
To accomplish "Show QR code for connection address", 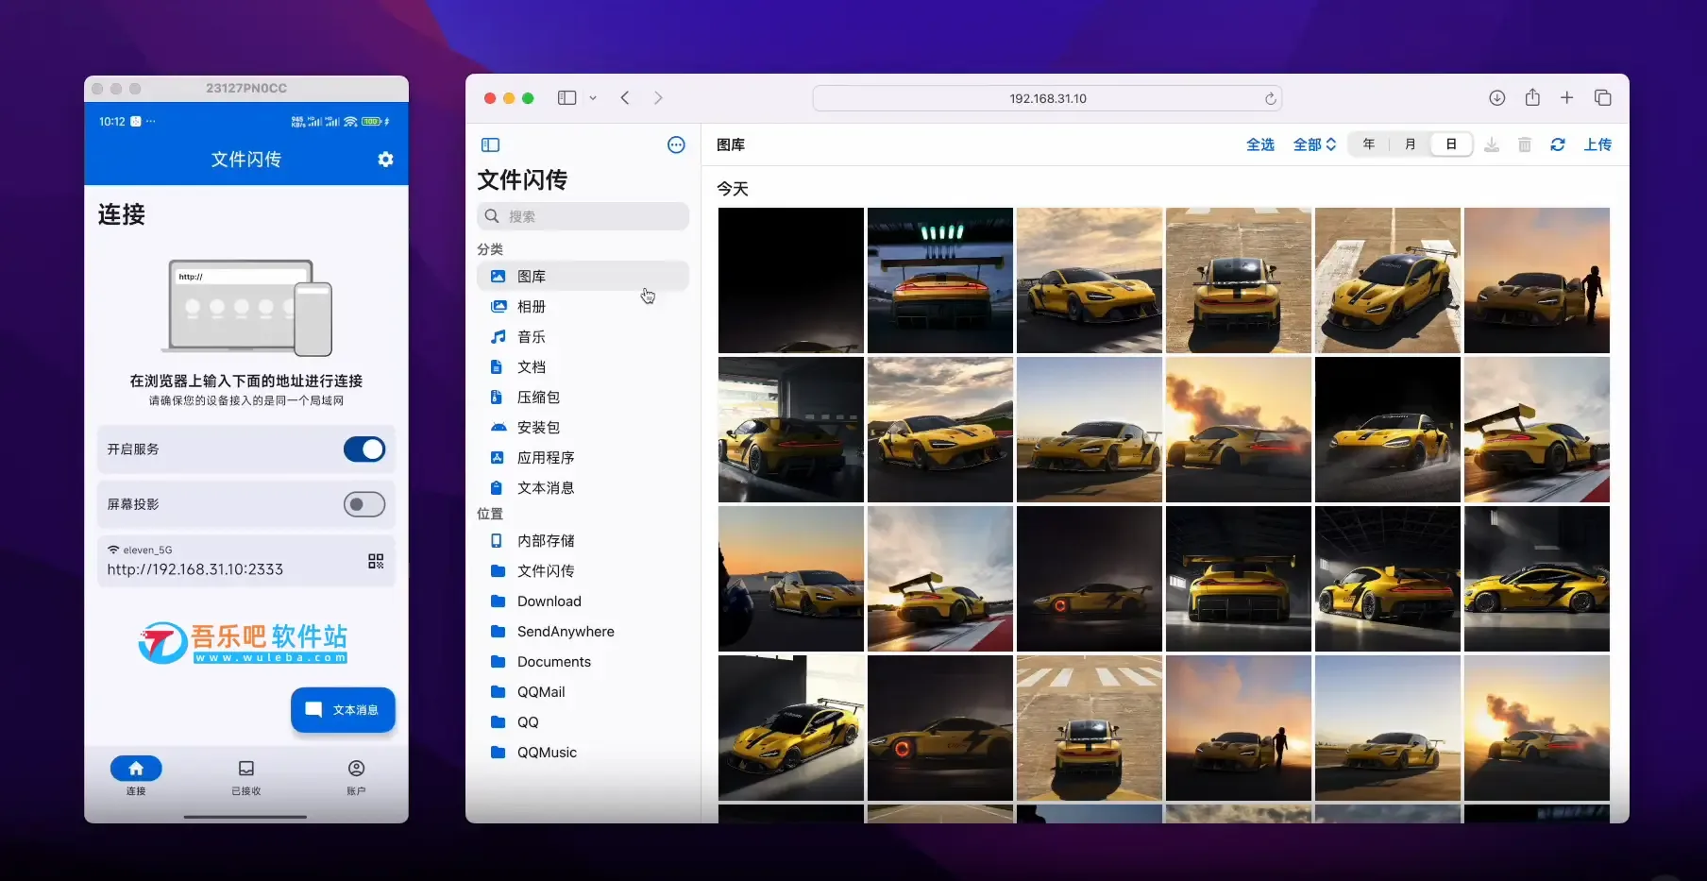I will coord(376,561).
